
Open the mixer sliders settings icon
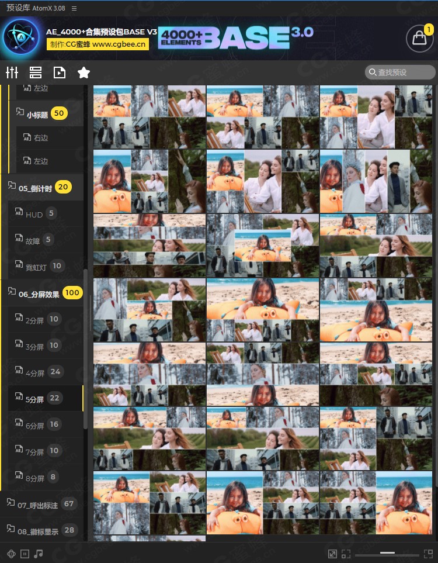(x=12, y=72)
